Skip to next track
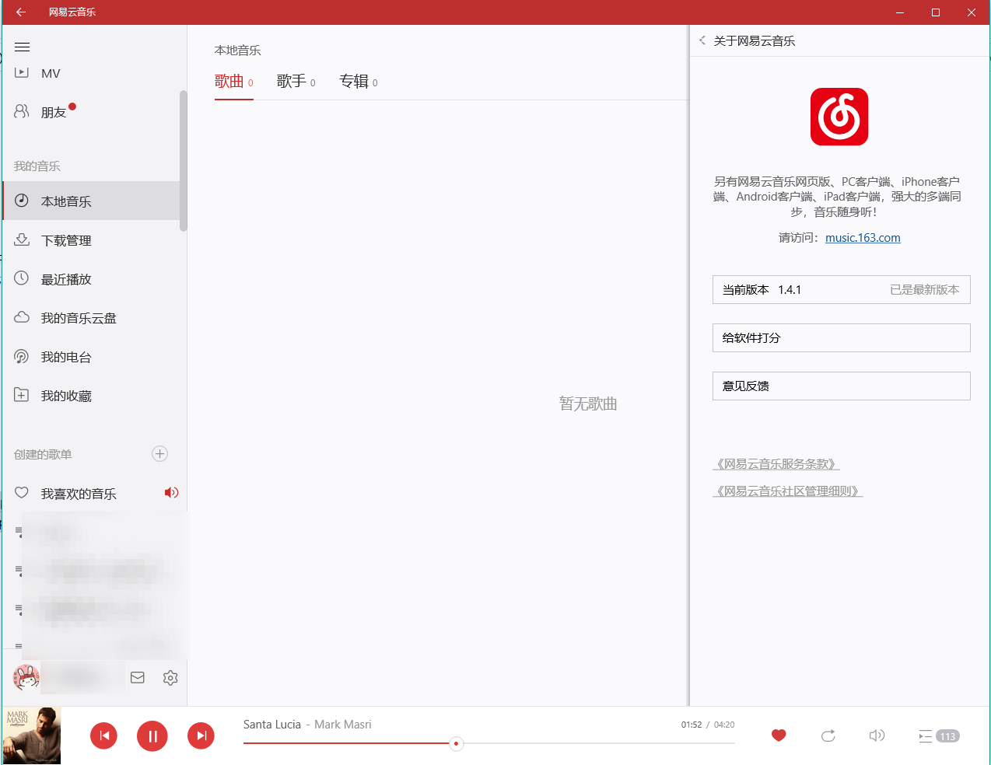 click(201, 735)
